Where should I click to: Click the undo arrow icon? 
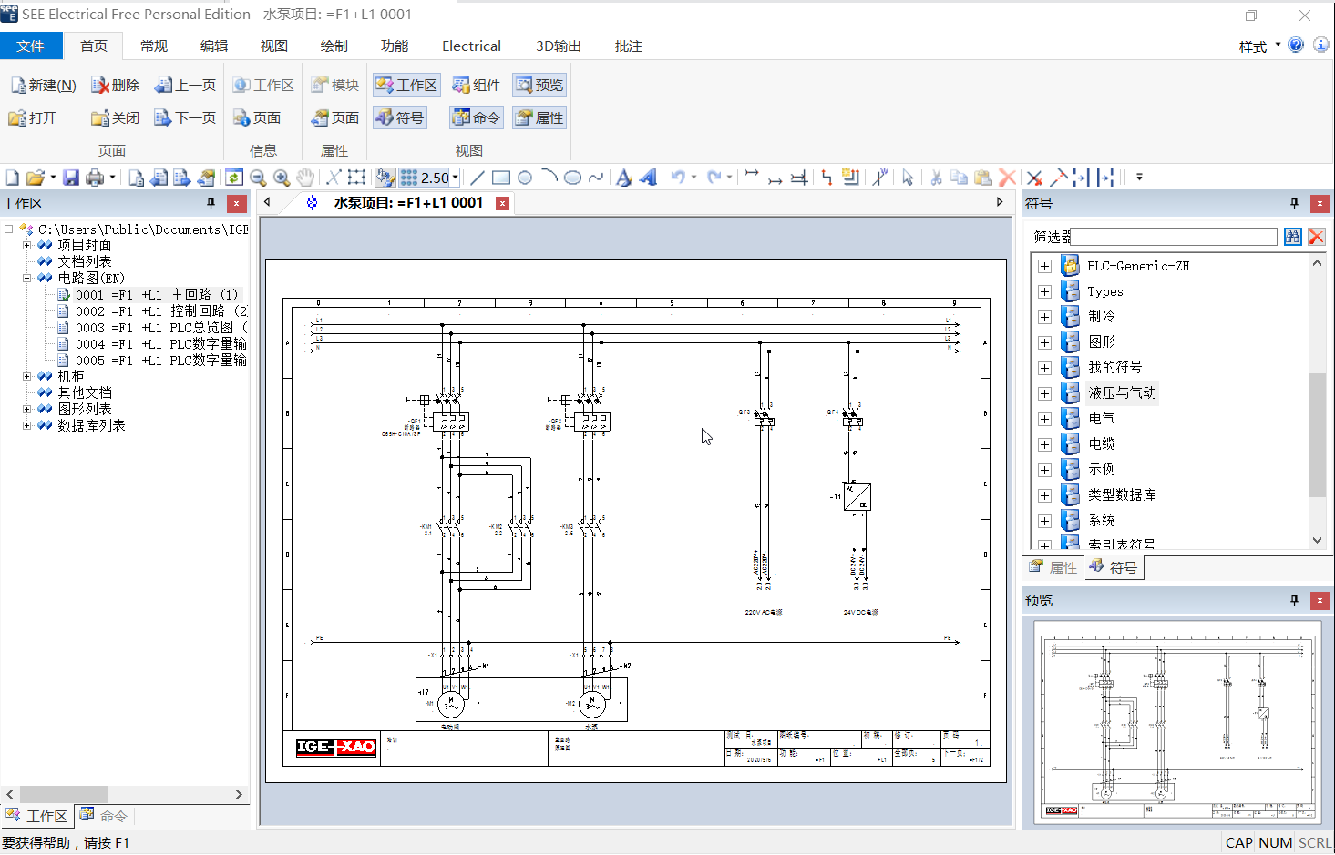click(678, 178)
